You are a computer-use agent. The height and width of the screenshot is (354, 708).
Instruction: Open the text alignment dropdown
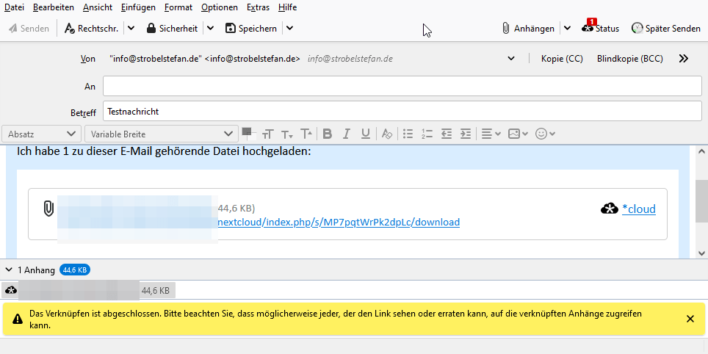pos(491,134)
